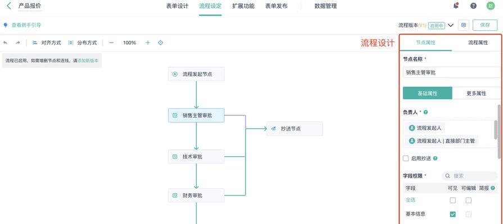Switch to 基础属性 section
This screenshot has height=224, width=503.
tap(428, 94)
